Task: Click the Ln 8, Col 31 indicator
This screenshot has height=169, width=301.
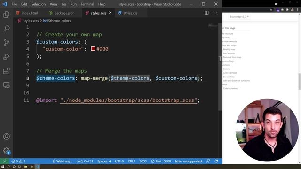Action: (85, 161)
